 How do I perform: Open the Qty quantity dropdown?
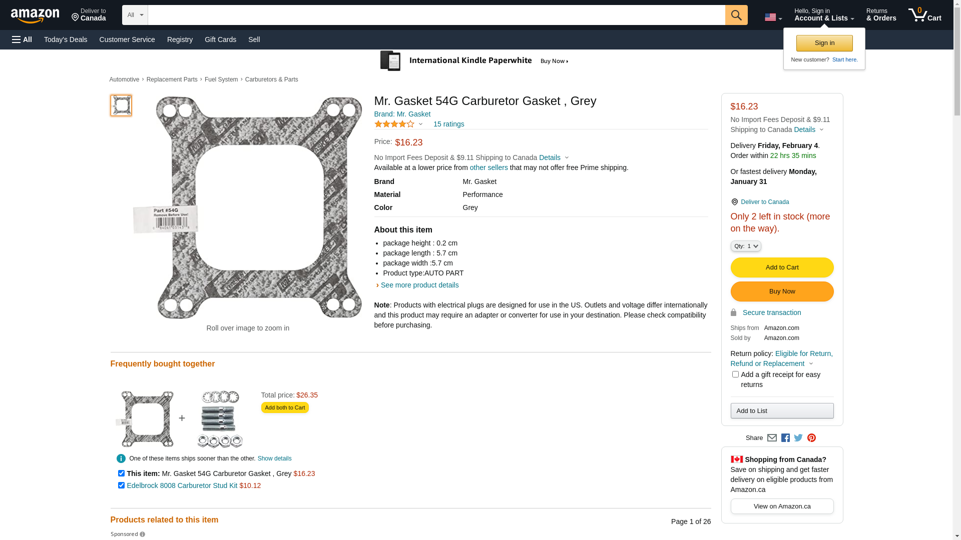tap(746, 246)
